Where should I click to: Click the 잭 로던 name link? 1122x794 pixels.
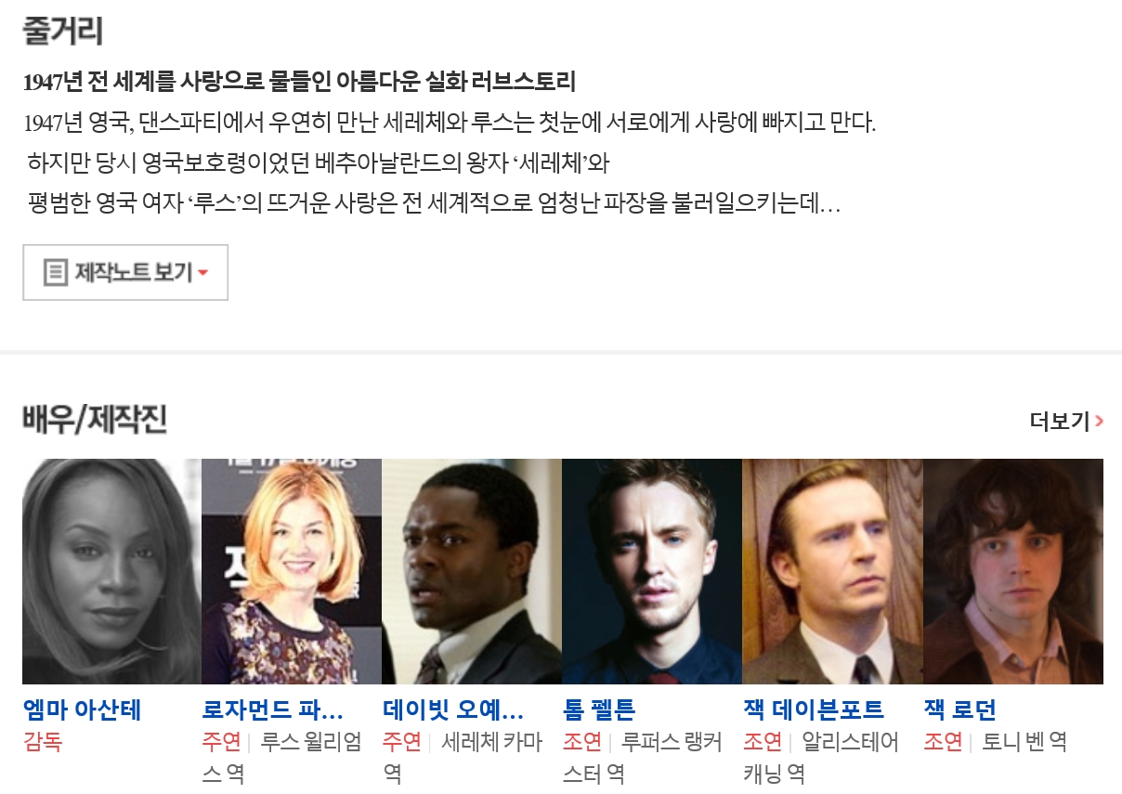click(959, 710)
